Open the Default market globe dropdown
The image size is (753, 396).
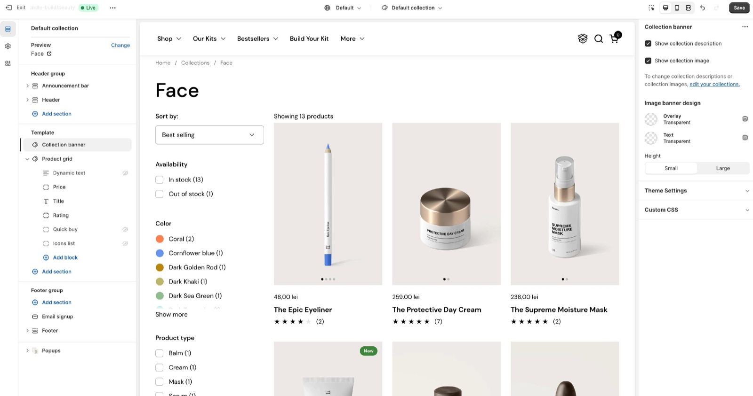(343, 8)
